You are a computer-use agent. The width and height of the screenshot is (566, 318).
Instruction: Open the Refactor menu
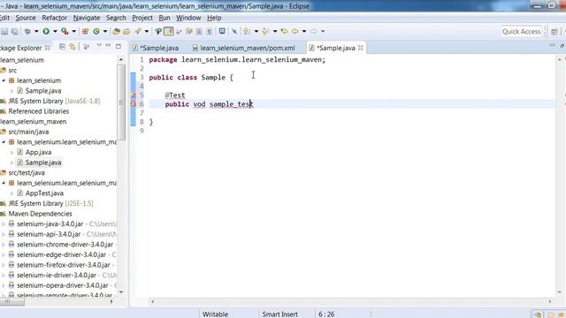click(x=54, y=18)
